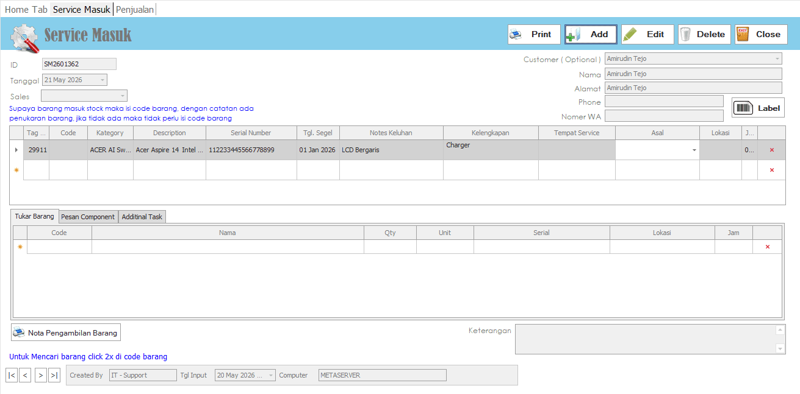Click red x in Tukar Barang grid row
This screenshot has width=800, height=394.
(x=767, y=247)
